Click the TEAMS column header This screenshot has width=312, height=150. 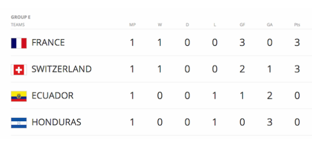click(x=18, y=25)
